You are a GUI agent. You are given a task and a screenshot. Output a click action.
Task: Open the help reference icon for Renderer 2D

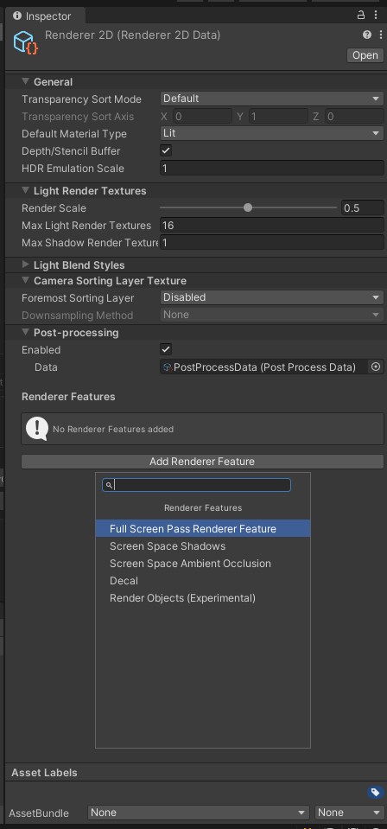pos(367,35)
